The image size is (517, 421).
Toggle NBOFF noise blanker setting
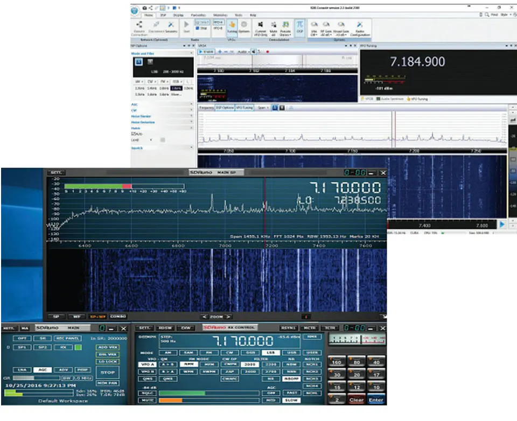click(x=291, y=379)
